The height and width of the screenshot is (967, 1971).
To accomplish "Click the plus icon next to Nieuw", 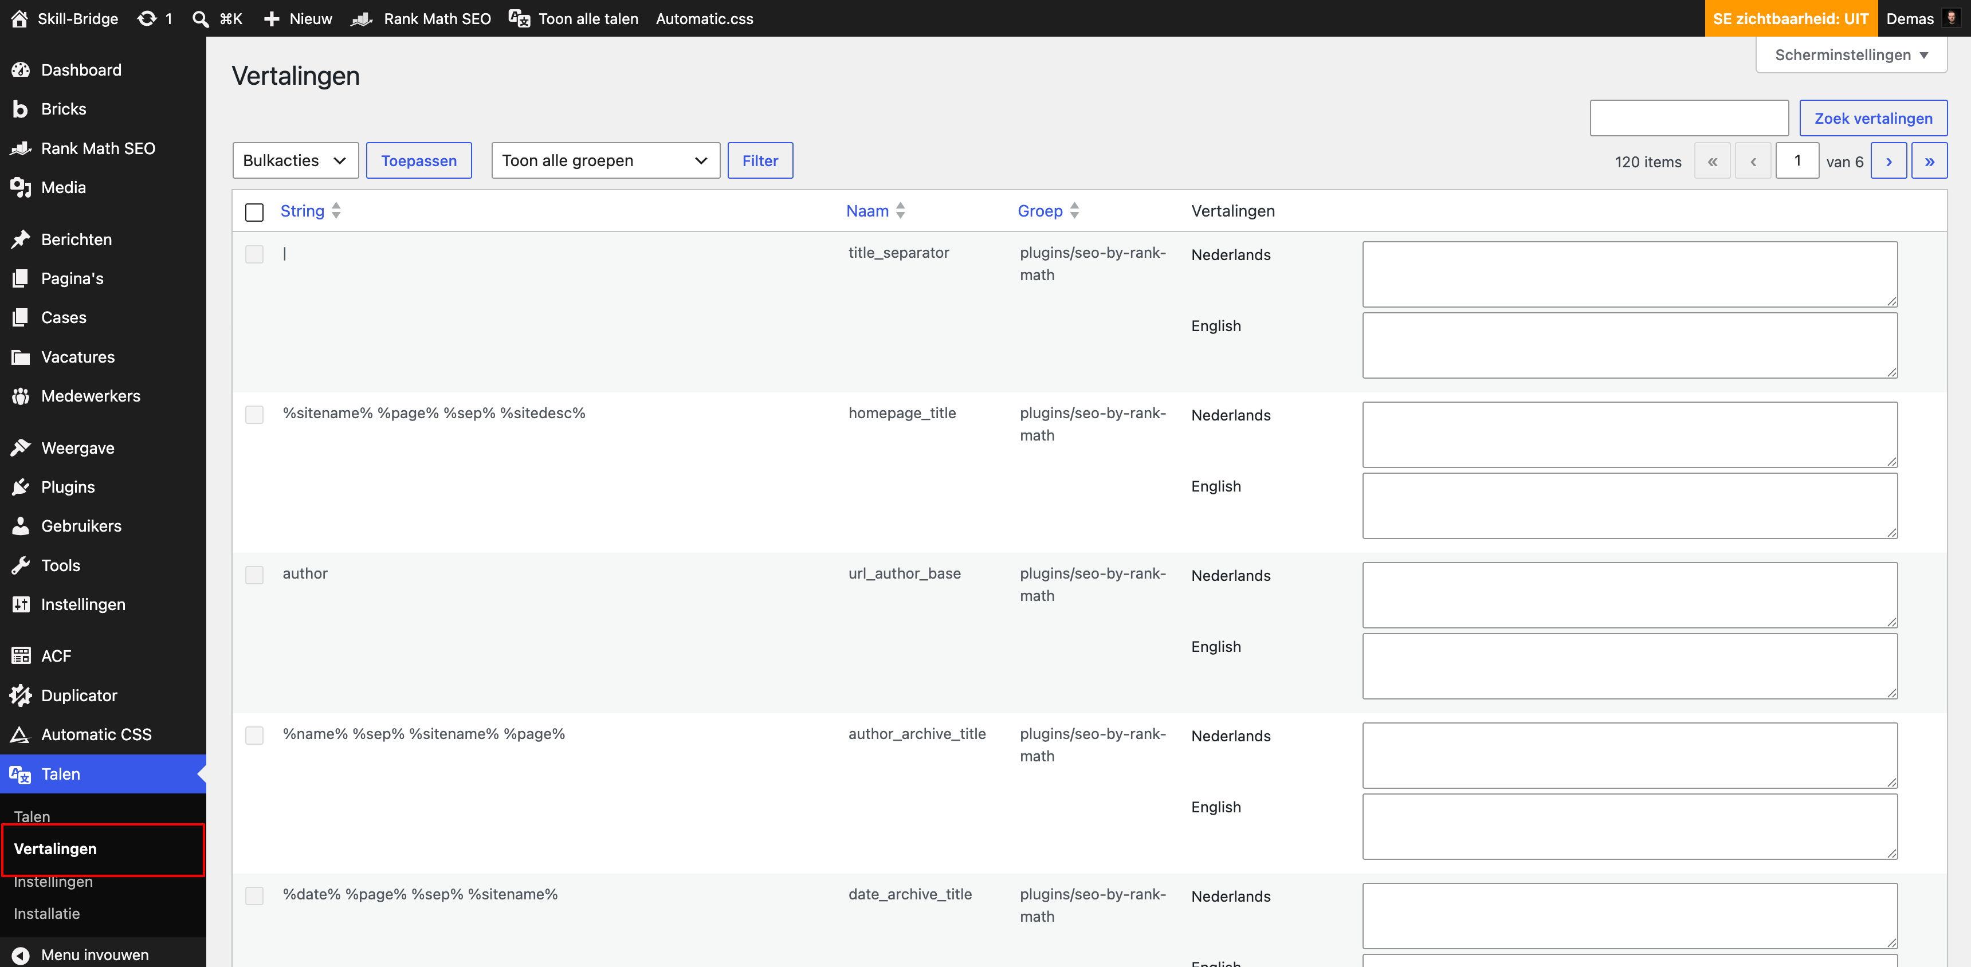I will pyautogui.click(x=271, y=18).
